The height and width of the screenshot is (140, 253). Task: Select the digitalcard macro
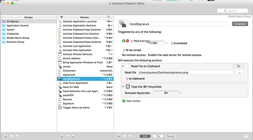(85, 75)
